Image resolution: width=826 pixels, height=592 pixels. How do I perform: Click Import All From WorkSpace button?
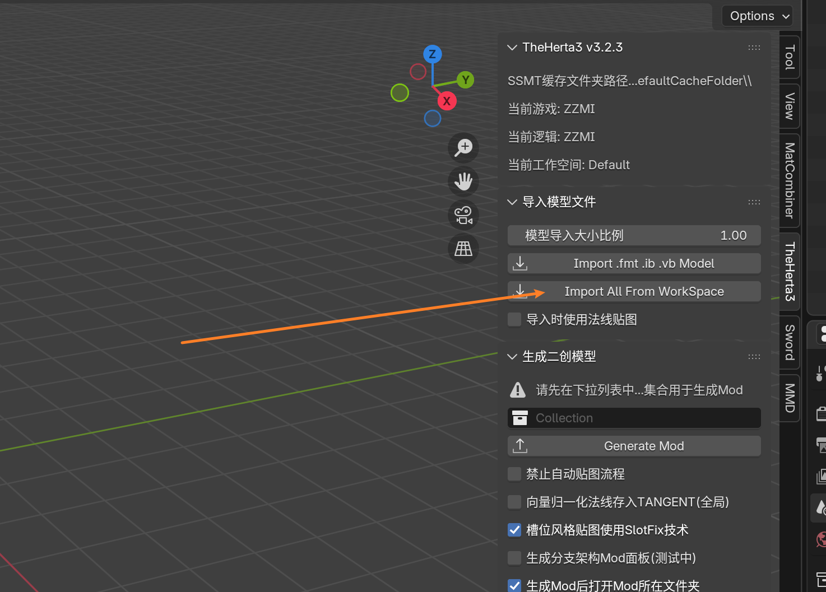tap(634, 292)
